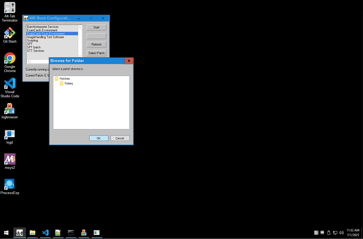Open Google Chrome desktop shortcut

[10, 63]
